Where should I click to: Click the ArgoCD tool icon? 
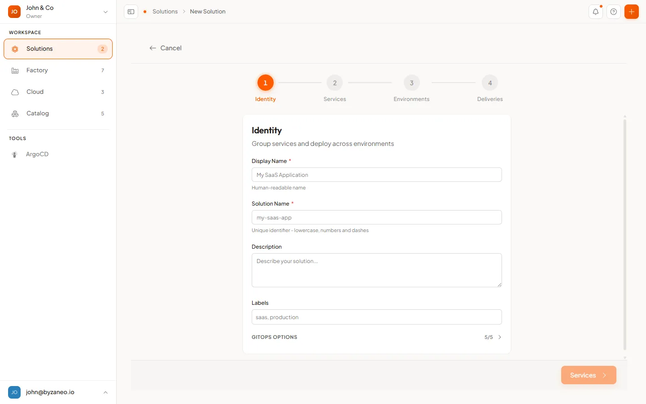(15, 154)
